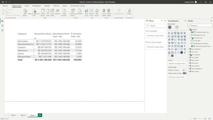This screenshot has width=213, height=120.
Task: Create a Medida rápida
Action: click(x=109, y=12)
